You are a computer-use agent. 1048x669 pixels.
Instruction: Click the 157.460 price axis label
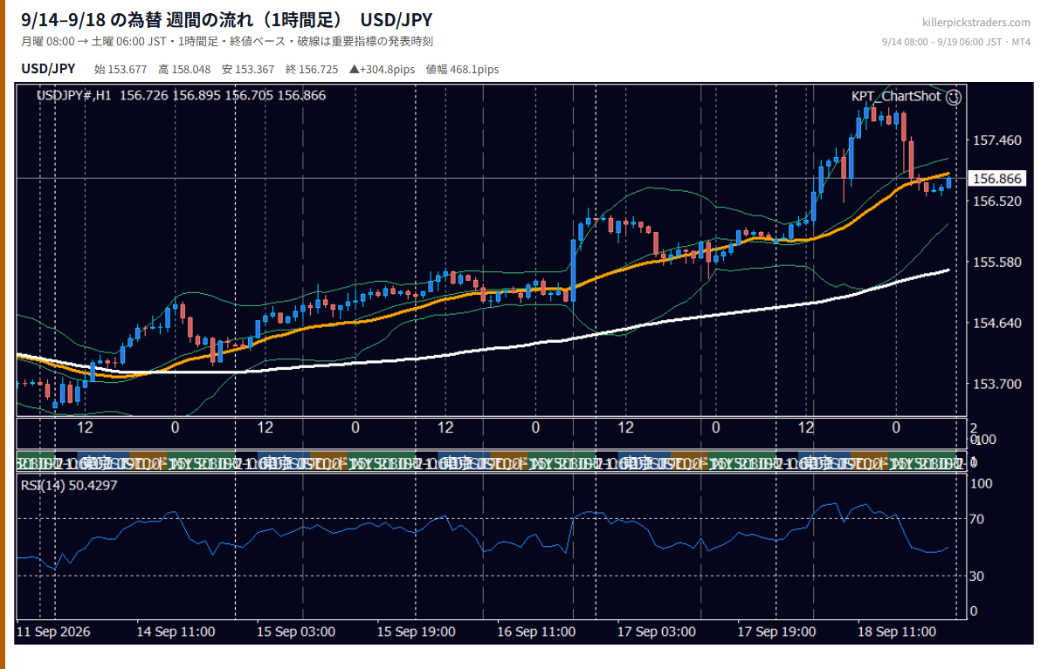point(996,140)
